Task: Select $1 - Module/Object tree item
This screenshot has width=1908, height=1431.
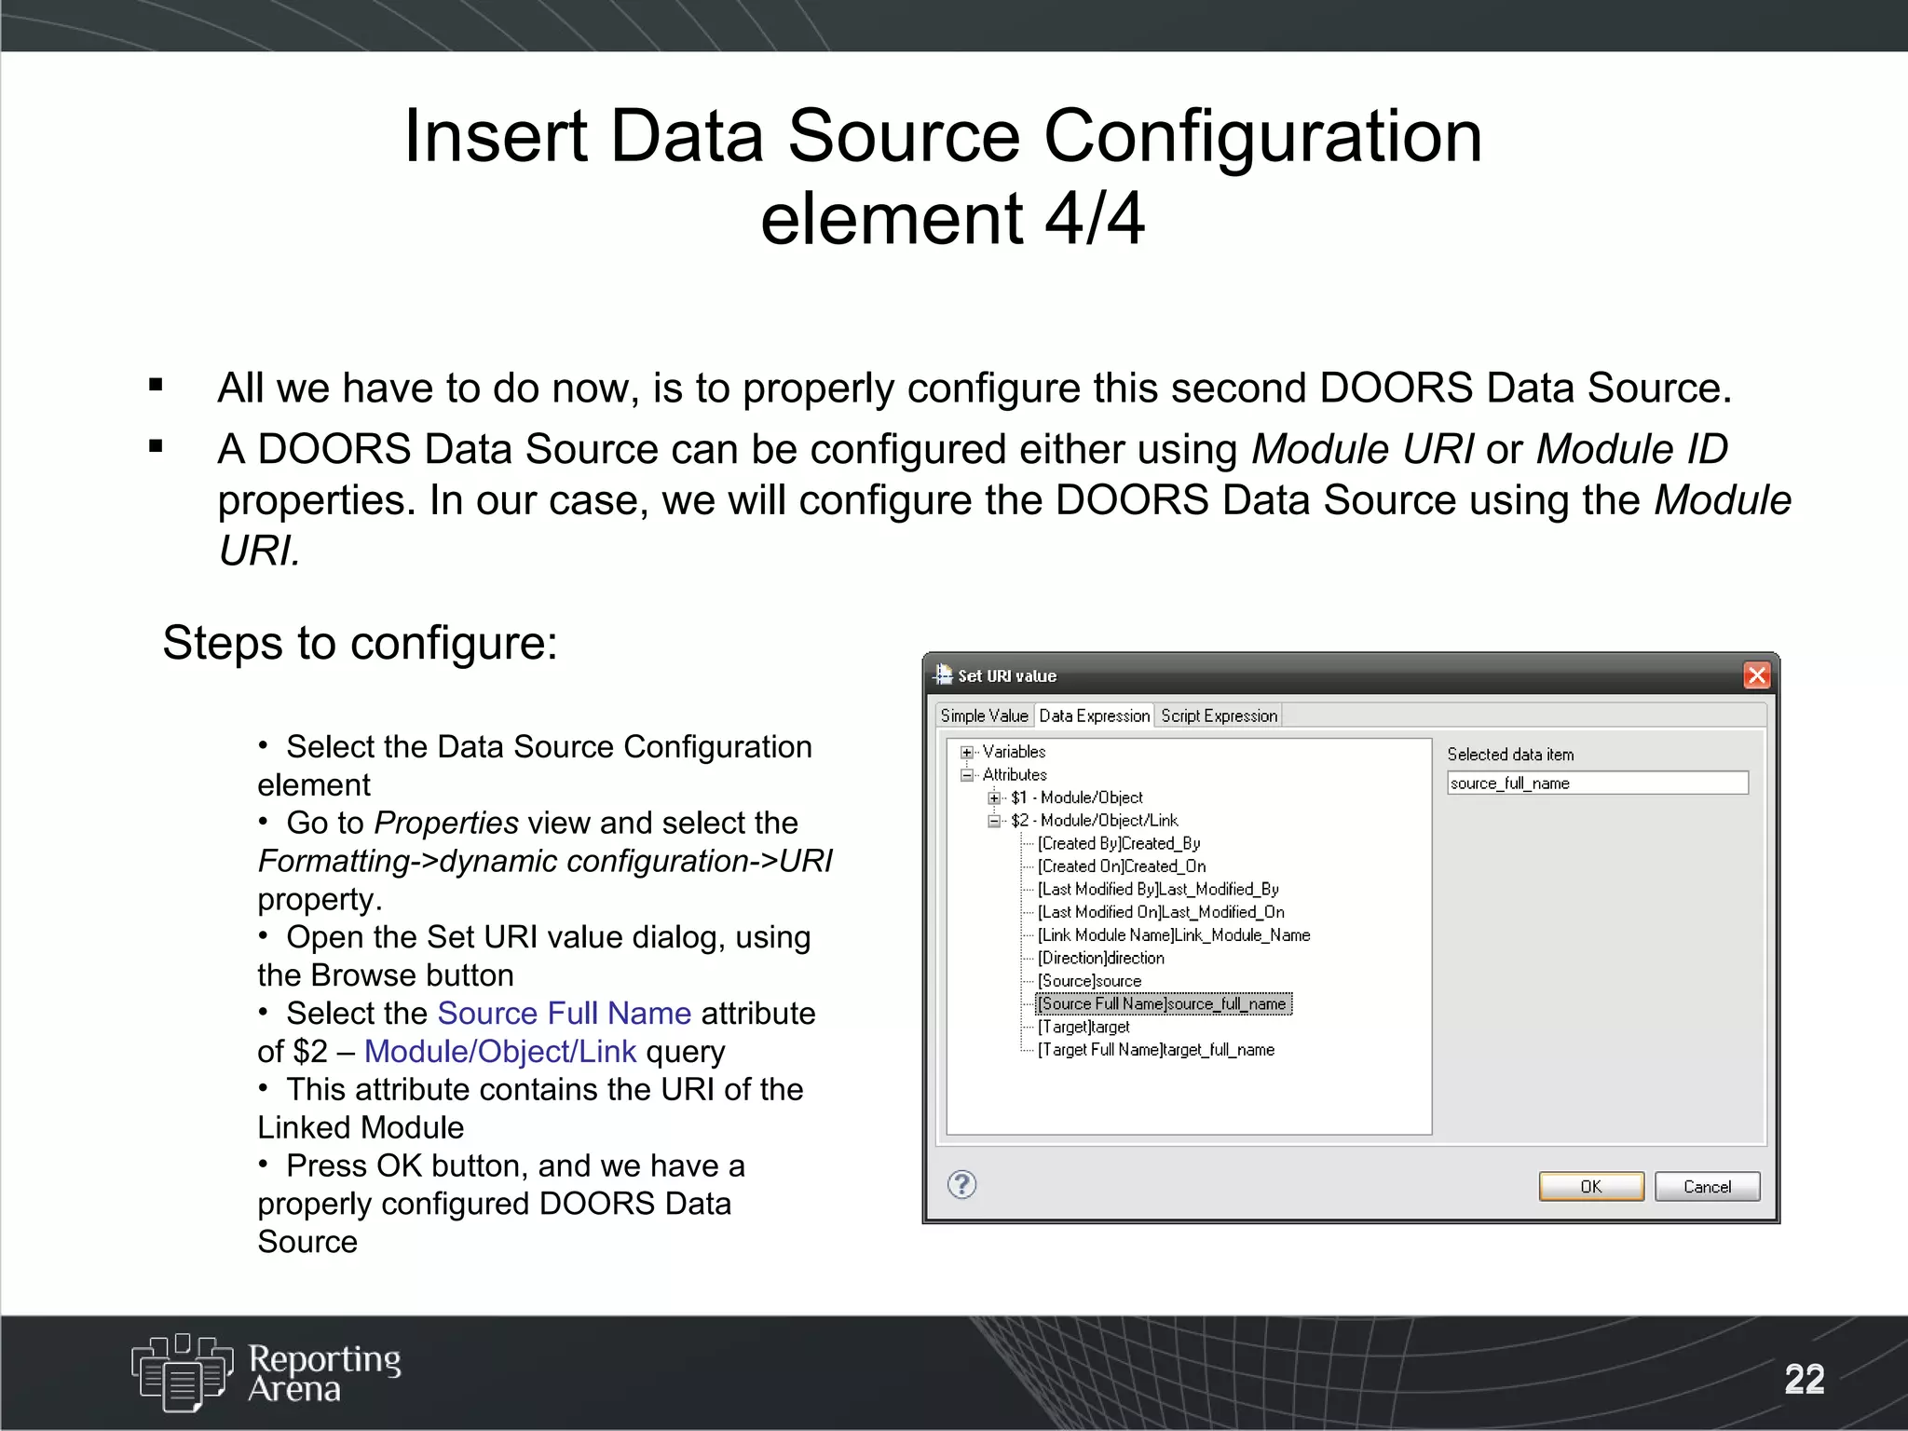Action: [1077, 797]
